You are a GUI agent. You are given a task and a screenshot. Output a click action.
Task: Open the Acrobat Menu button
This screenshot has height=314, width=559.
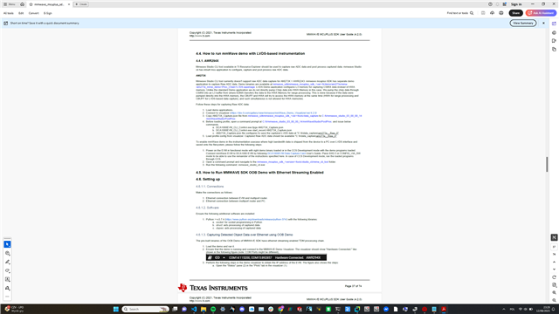point(10,4)
